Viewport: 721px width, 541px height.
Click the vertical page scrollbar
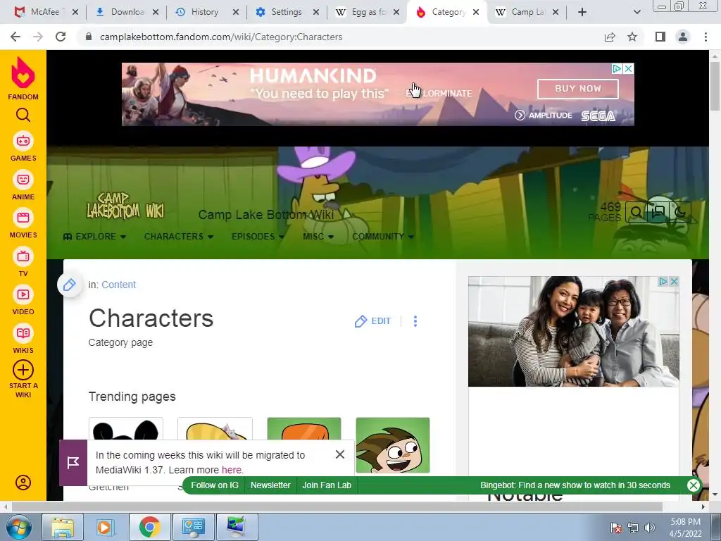point(715,87)
